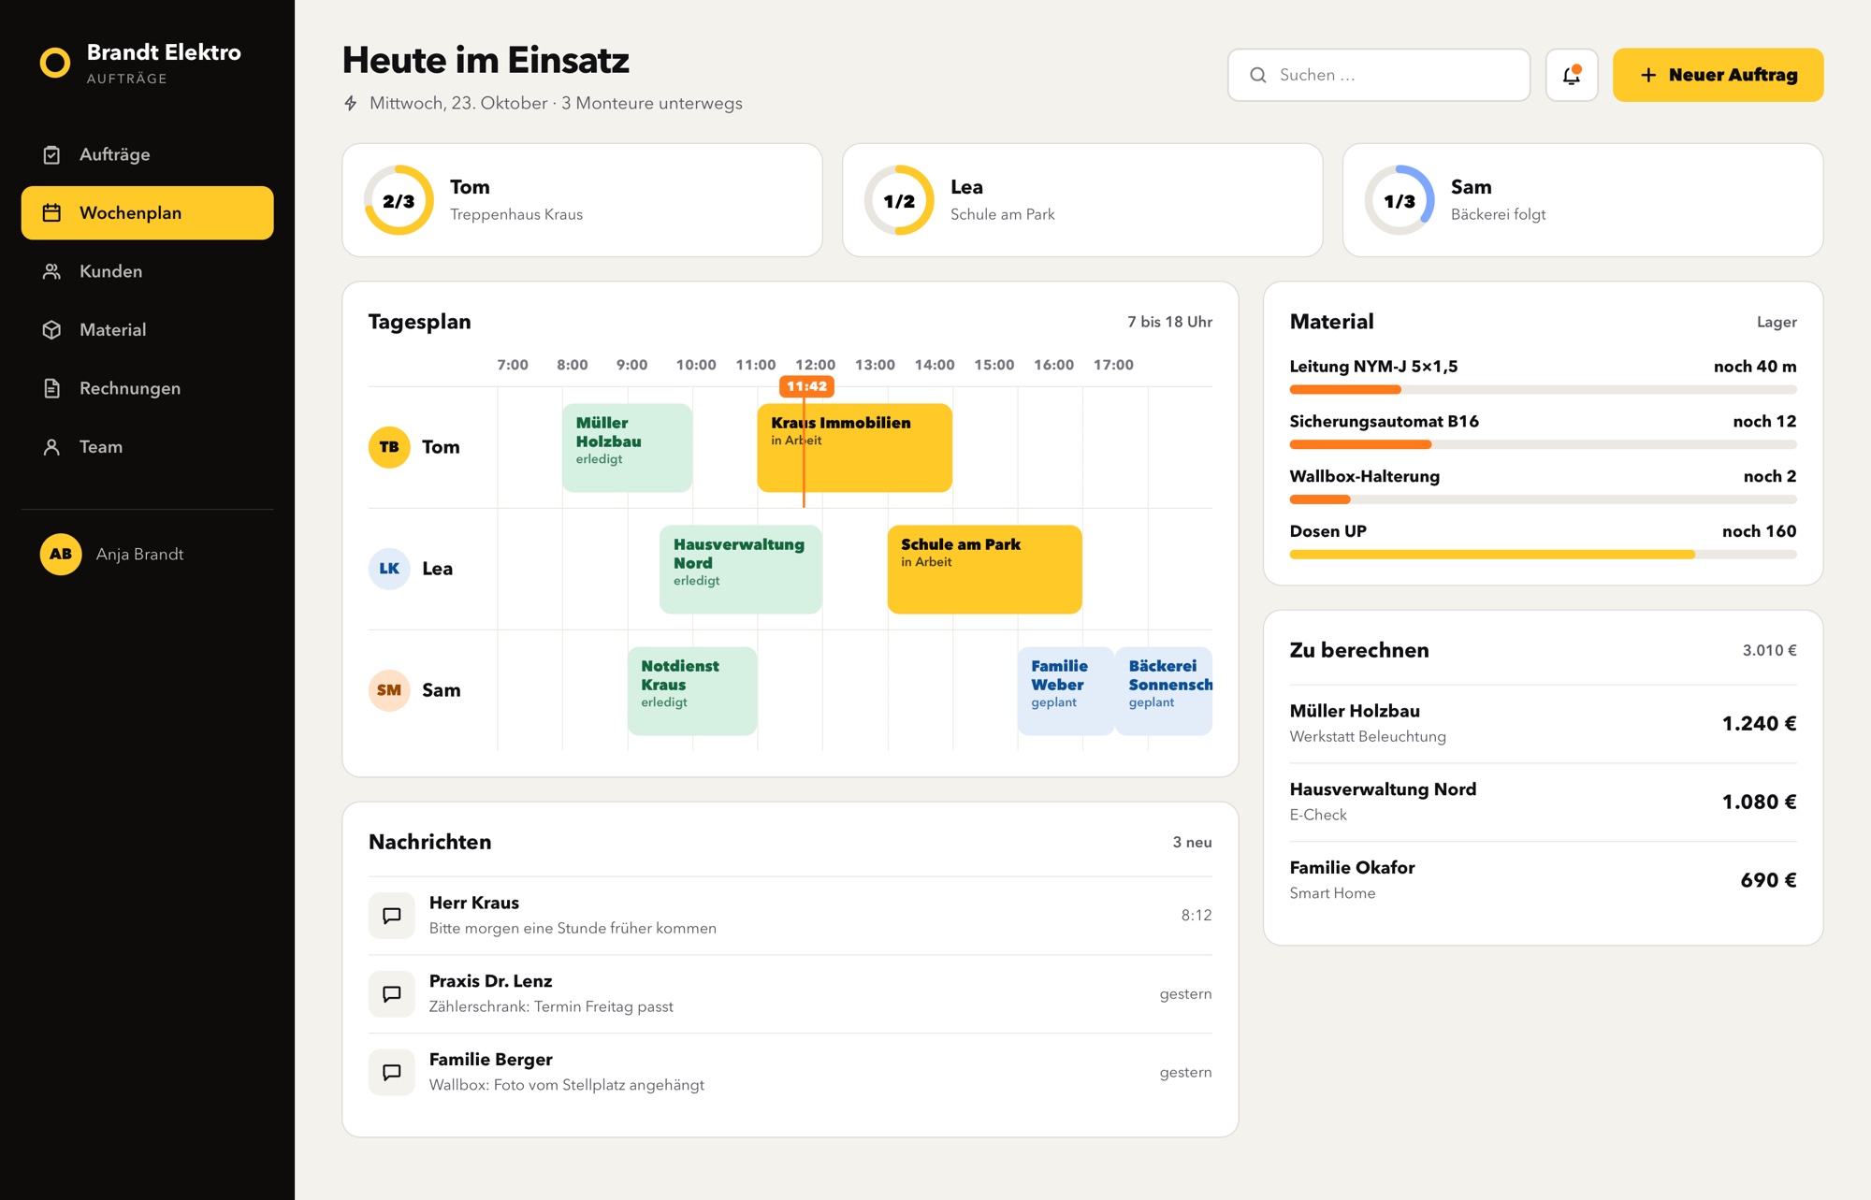The height and width of the screenshot is (1200, 1871).
Task: Open the Müller Holzbau erledigt job block
Action: pyautogui.click(x=628, y=448)
